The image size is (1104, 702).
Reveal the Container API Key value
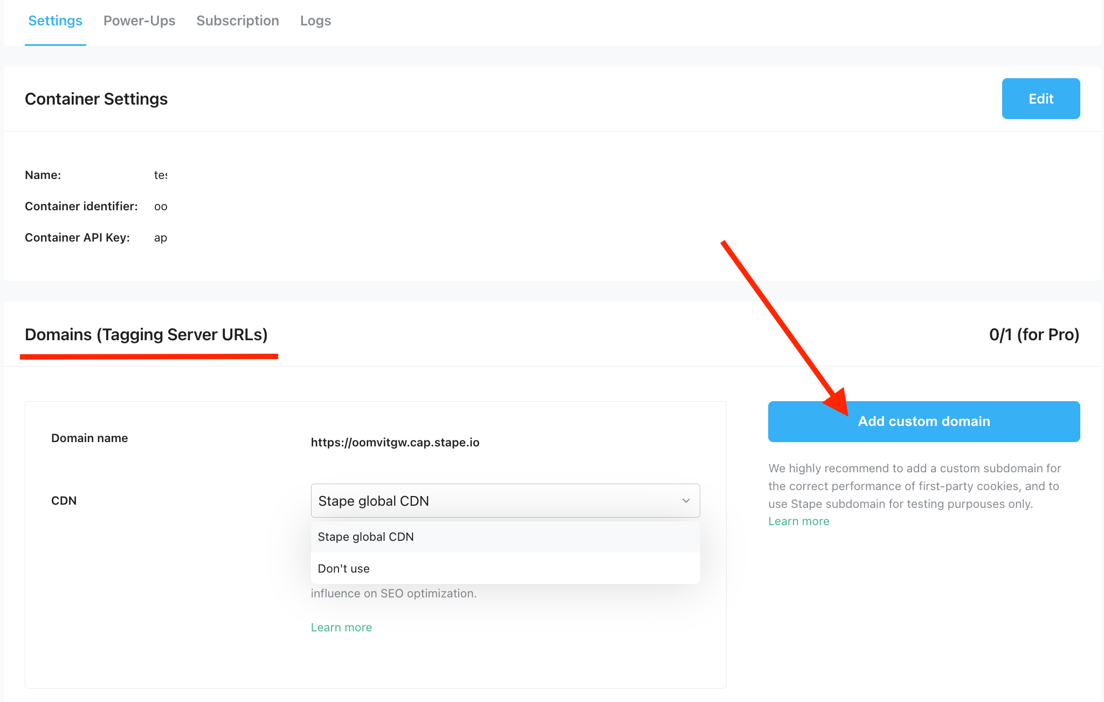click(160, 237)
